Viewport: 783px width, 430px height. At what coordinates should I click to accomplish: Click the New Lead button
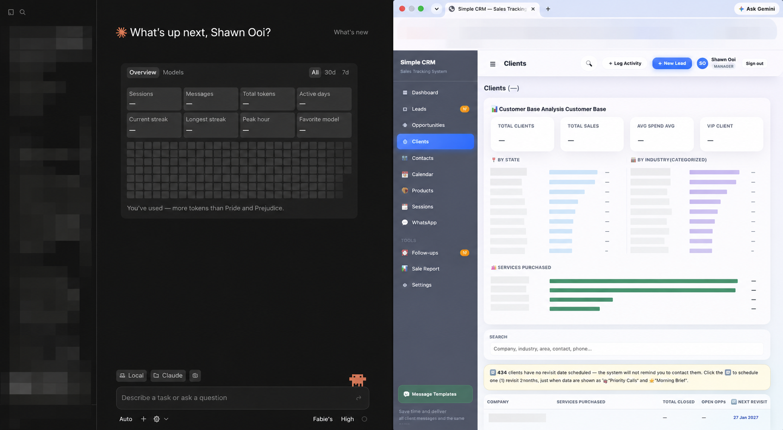pyautogui.click(x=672, y=63)
